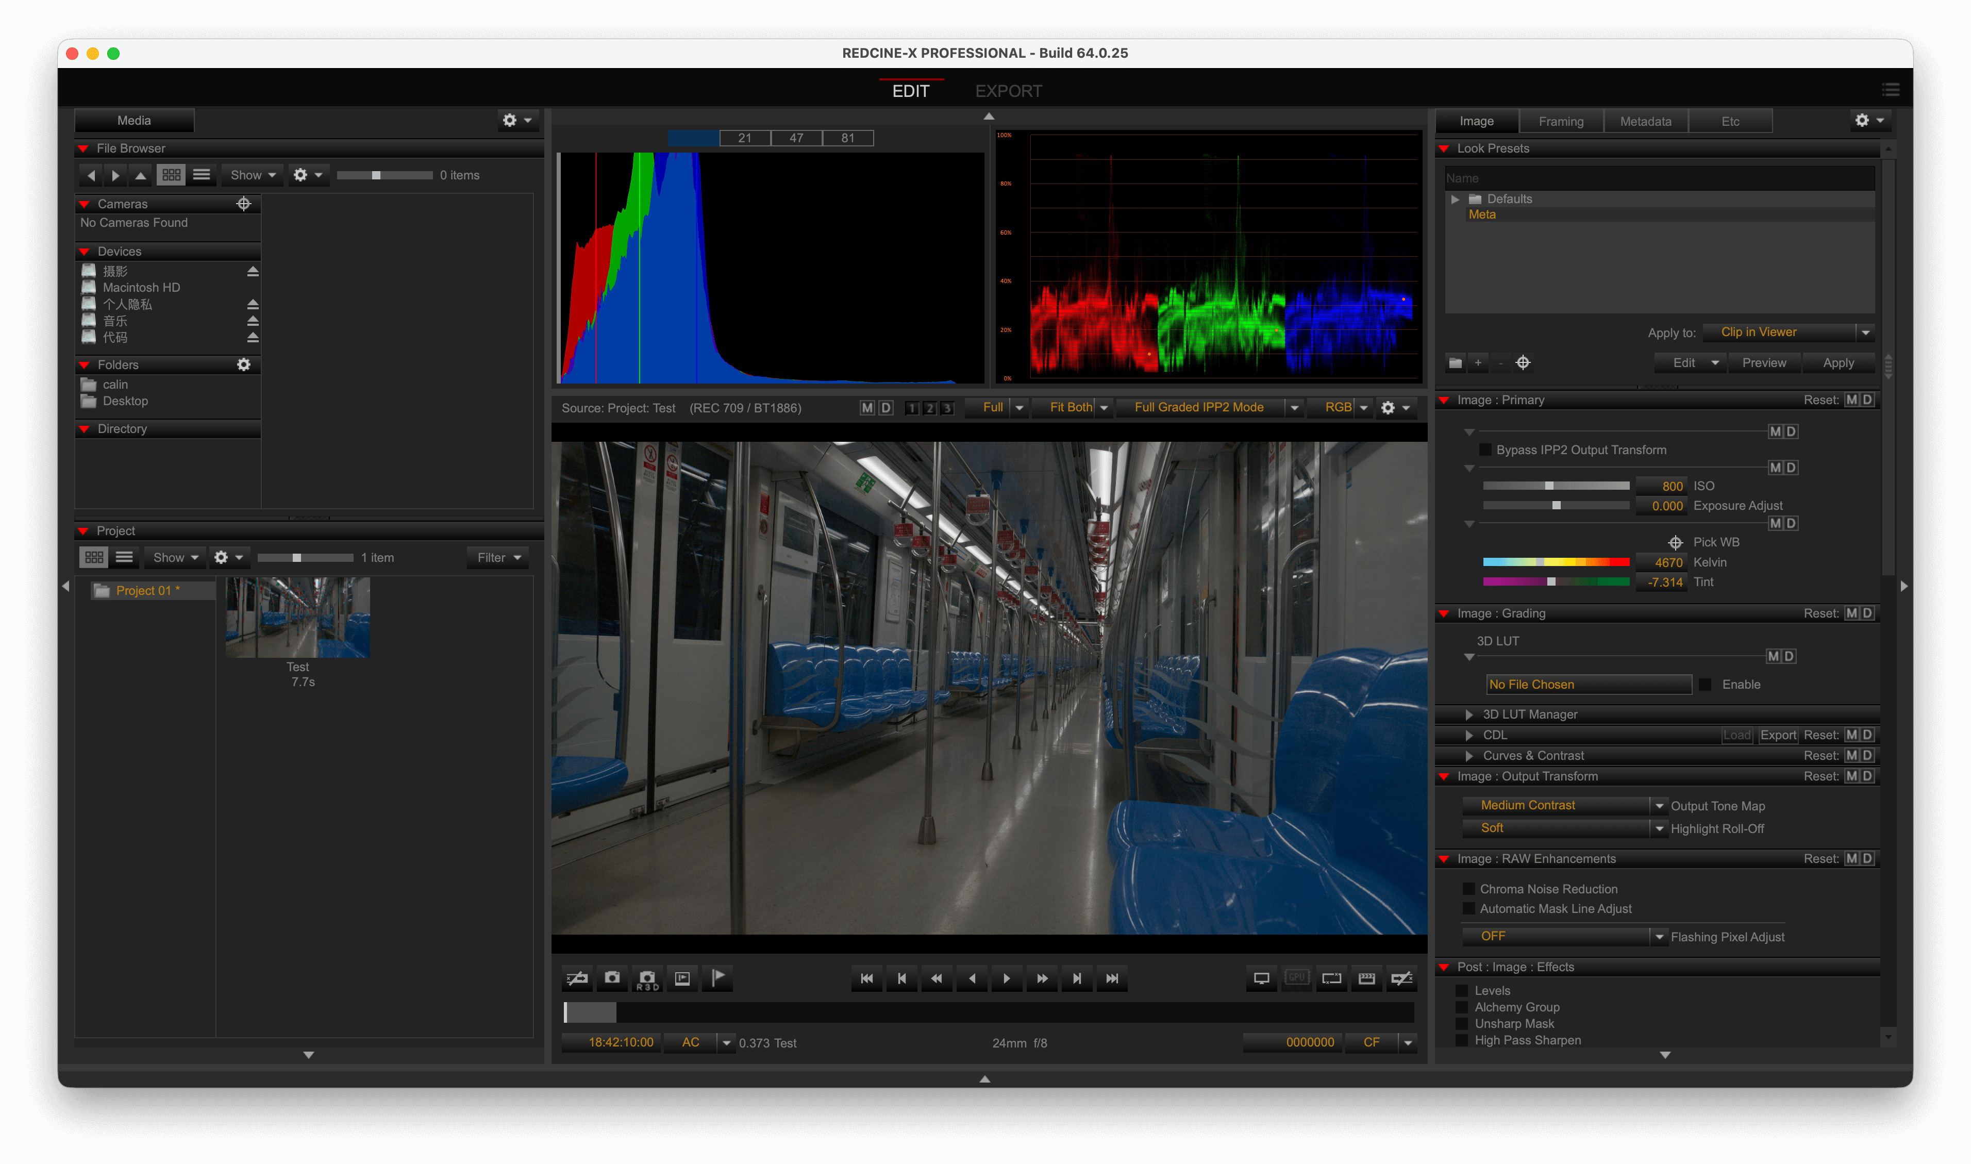
Task: Switch to the EXPORT tab
Action: 1008,91
